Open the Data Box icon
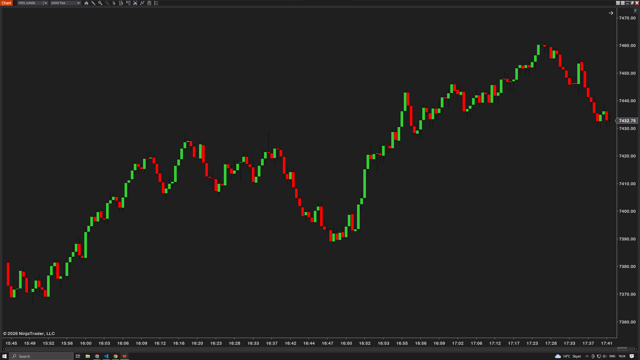640x360 pixels. 121,3
